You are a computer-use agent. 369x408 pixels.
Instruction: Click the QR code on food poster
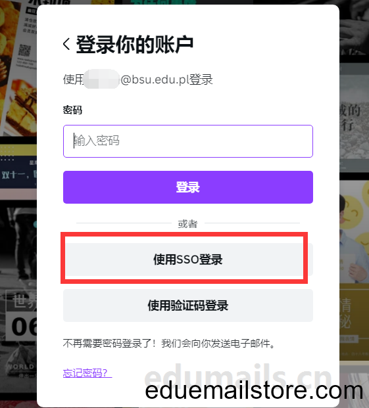click(x=25, y=51)
